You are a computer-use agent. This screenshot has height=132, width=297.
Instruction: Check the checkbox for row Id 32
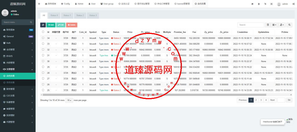tap(43, 49)
